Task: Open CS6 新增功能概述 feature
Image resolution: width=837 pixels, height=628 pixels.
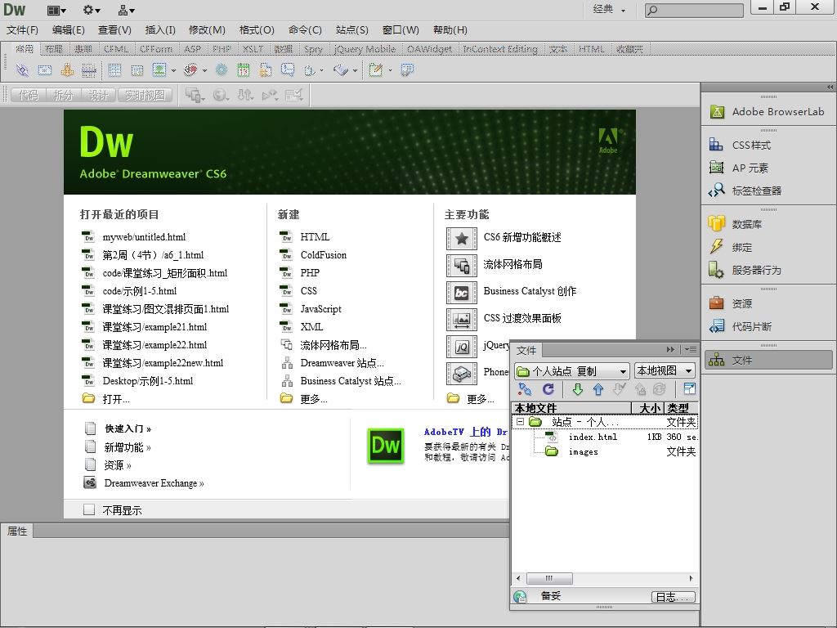Action: click(x=504, y=238)
